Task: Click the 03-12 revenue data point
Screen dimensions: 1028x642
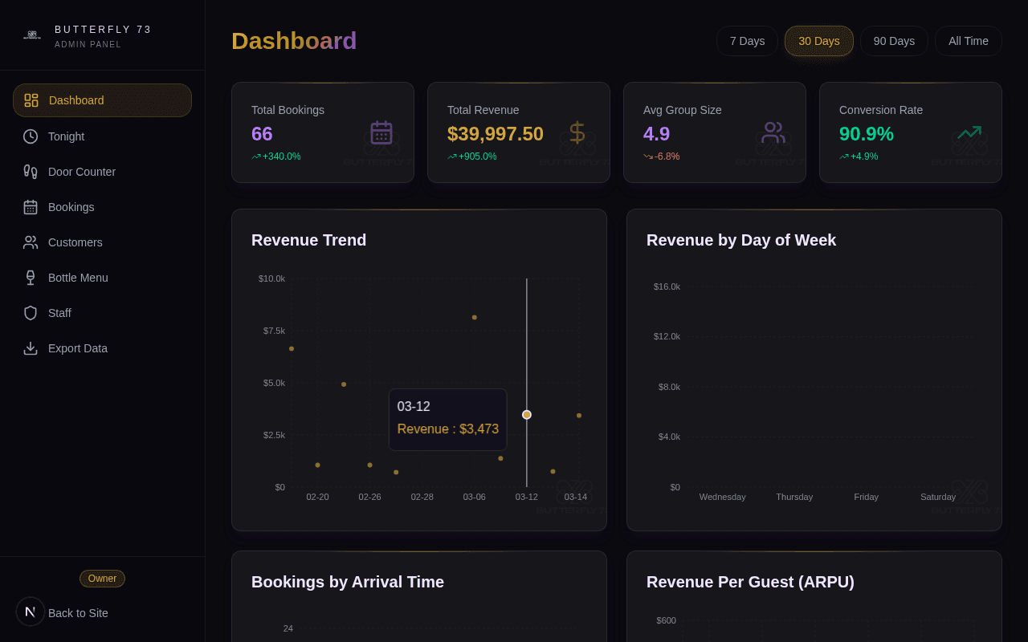Action: pos(527,415)
